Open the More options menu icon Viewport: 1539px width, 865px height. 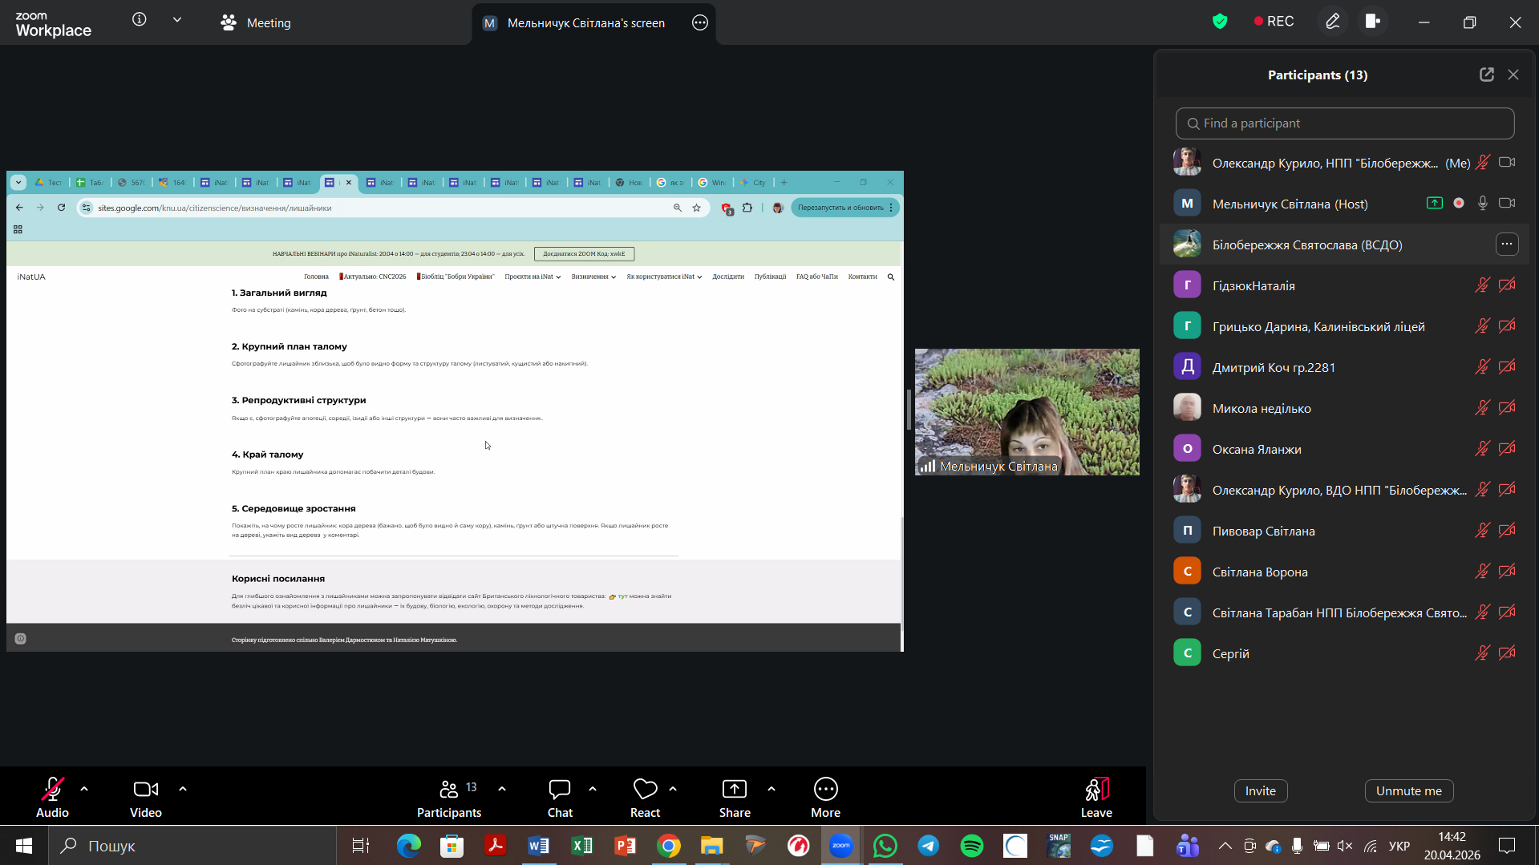(x=825, y=790)
